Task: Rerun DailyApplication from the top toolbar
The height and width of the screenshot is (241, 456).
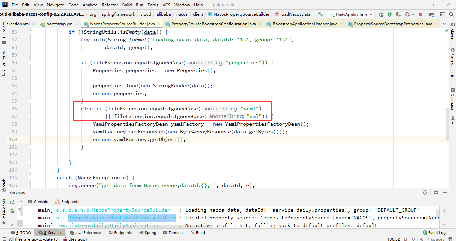Action: tap(381, 14)
